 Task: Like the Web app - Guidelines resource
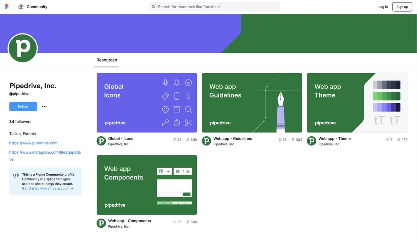tap(280, 140)
